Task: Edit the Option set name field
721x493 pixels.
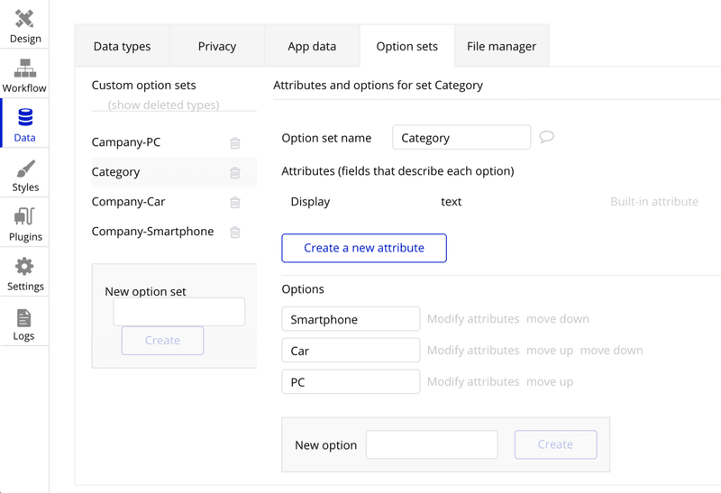Action: [461, 137]
